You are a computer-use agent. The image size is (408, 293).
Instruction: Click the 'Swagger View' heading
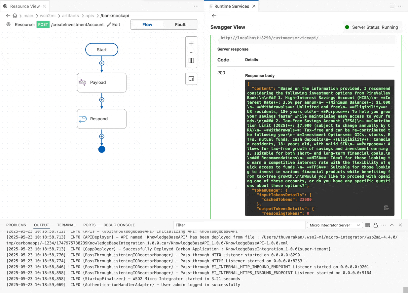pos(228,27)
